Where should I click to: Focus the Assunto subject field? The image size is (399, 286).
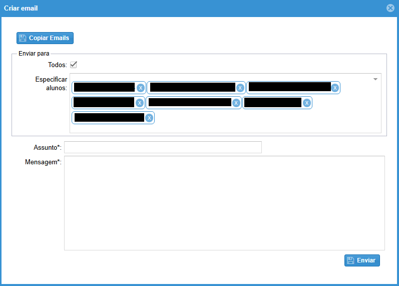click(x=163, y=147)
